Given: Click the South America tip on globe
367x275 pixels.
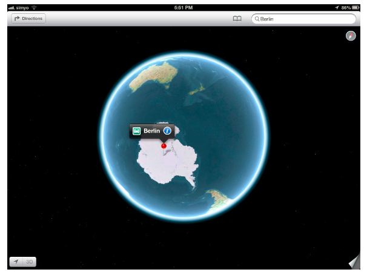Looking at the screenshot, I should (217, 197).
